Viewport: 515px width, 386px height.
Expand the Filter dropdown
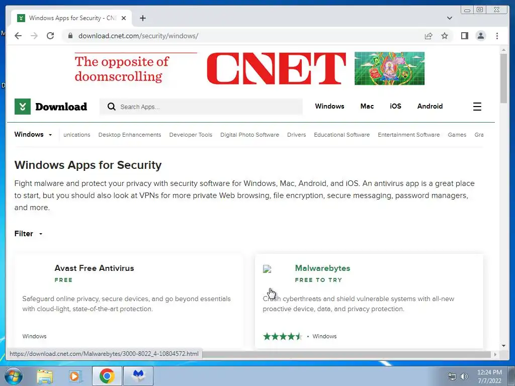click(x=29, y=234)
